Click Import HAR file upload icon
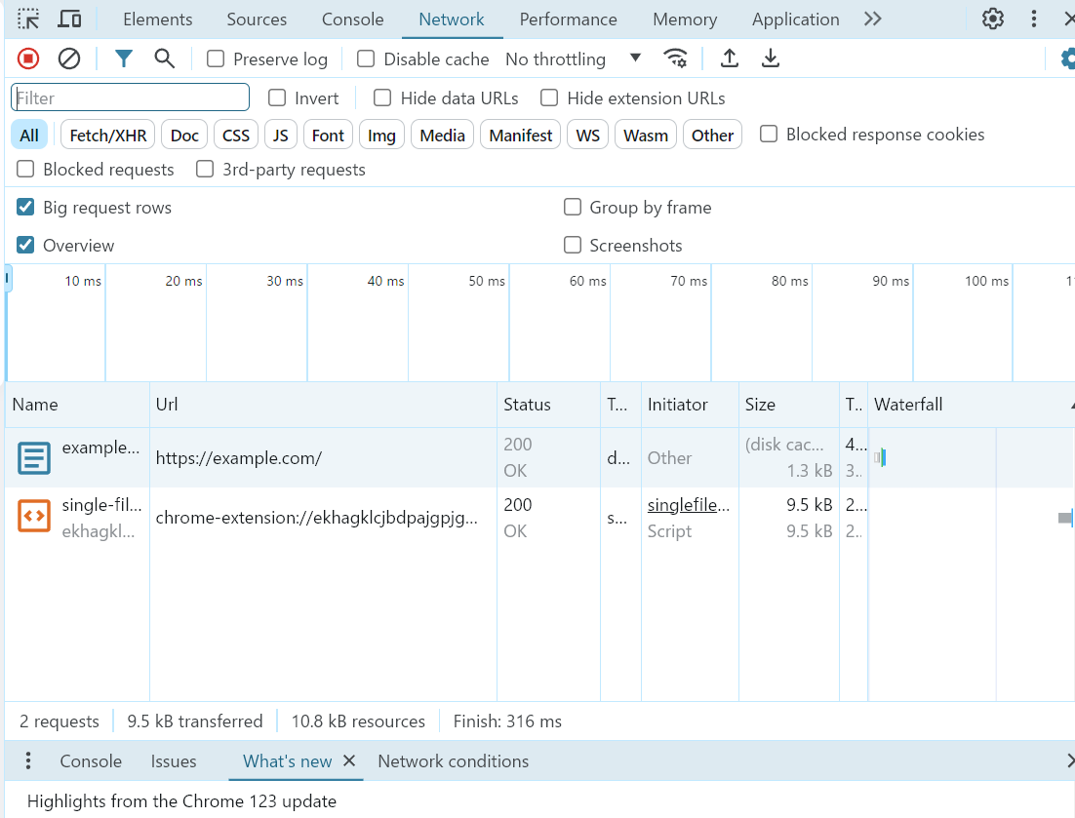Screen dimensions: 1075x818 coord(729,58)
